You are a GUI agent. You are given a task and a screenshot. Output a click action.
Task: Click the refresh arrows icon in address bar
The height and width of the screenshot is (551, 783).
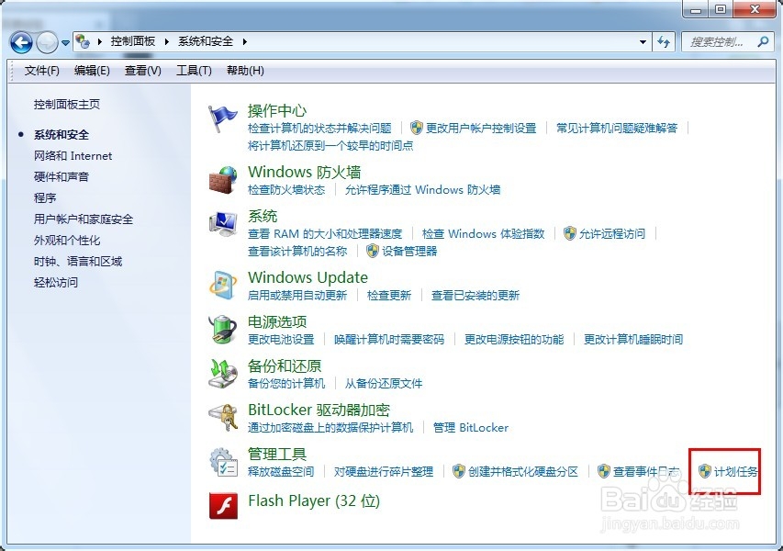point(664,42)
